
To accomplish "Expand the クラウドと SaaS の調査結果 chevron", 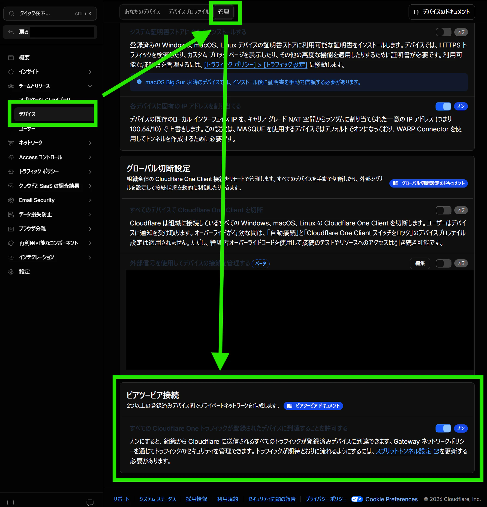I will (x=90, y=186).
